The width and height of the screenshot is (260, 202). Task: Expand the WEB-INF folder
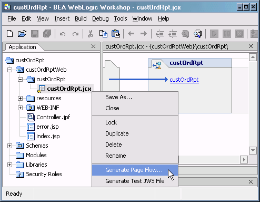pyautogui.click(x=20, y=108)
